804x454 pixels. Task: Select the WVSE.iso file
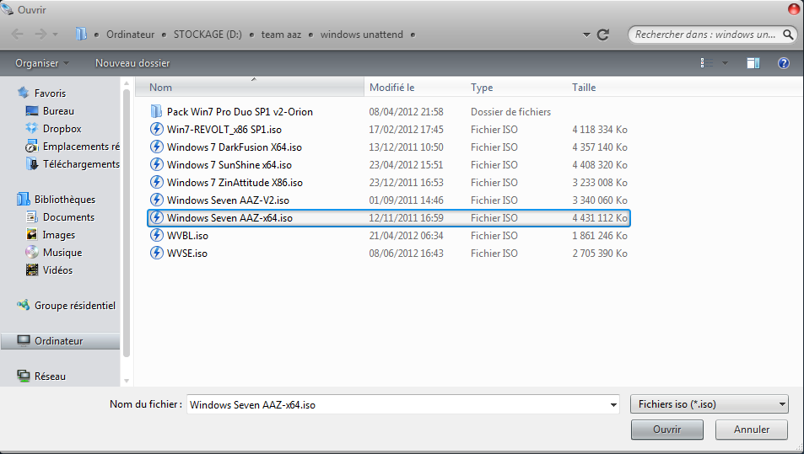(x=187, y=254)
